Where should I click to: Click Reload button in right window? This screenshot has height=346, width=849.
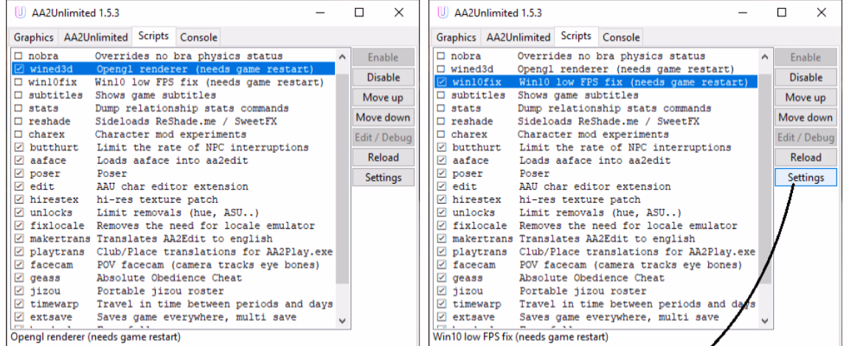pos(805,158)
